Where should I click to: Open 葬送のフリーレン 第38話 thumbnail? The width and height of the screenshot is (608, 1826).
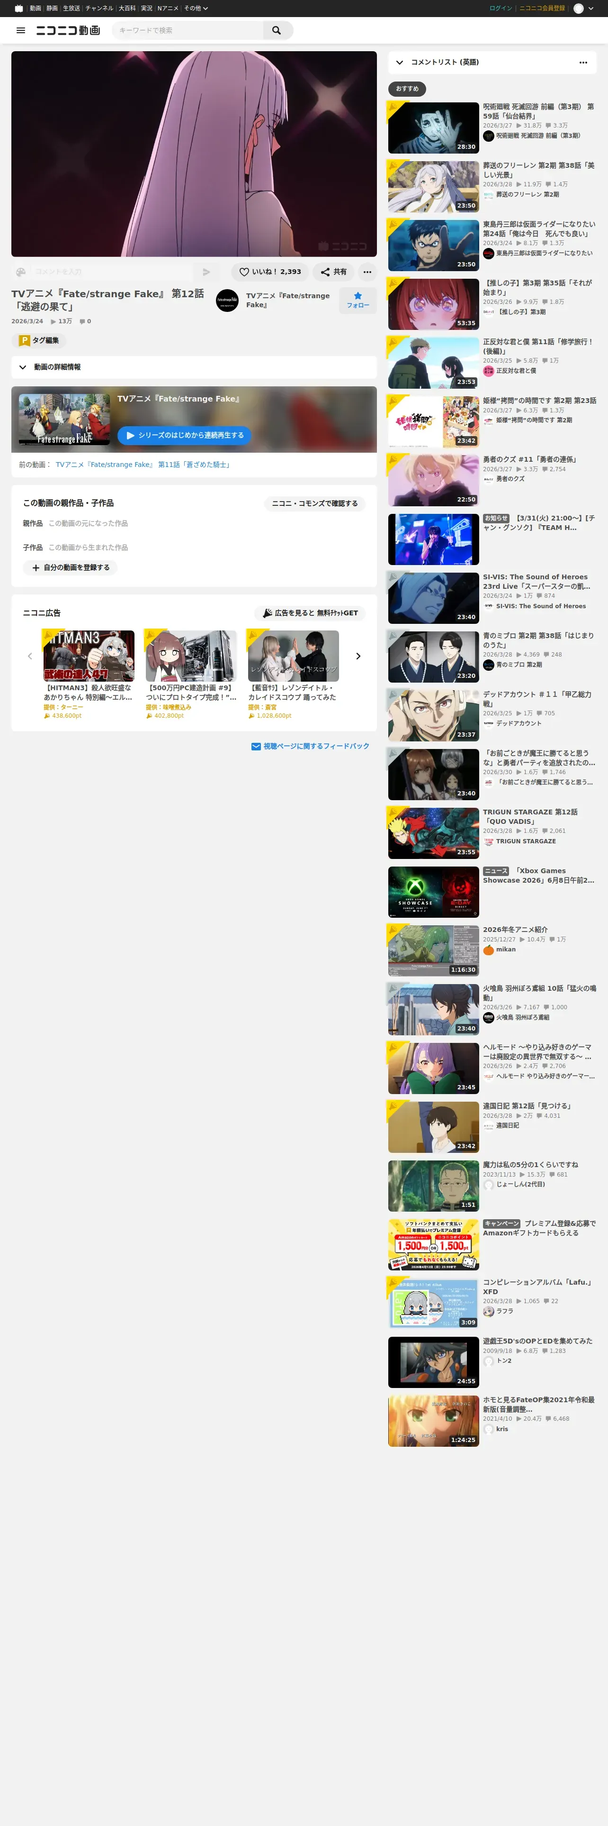click(433, 186)
